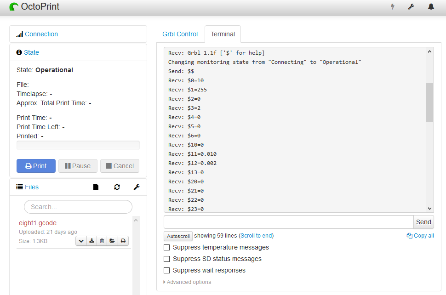The image size is (446, 295).
Task: Click 'Size: 1.3KB' text
Action: point(33,241)
